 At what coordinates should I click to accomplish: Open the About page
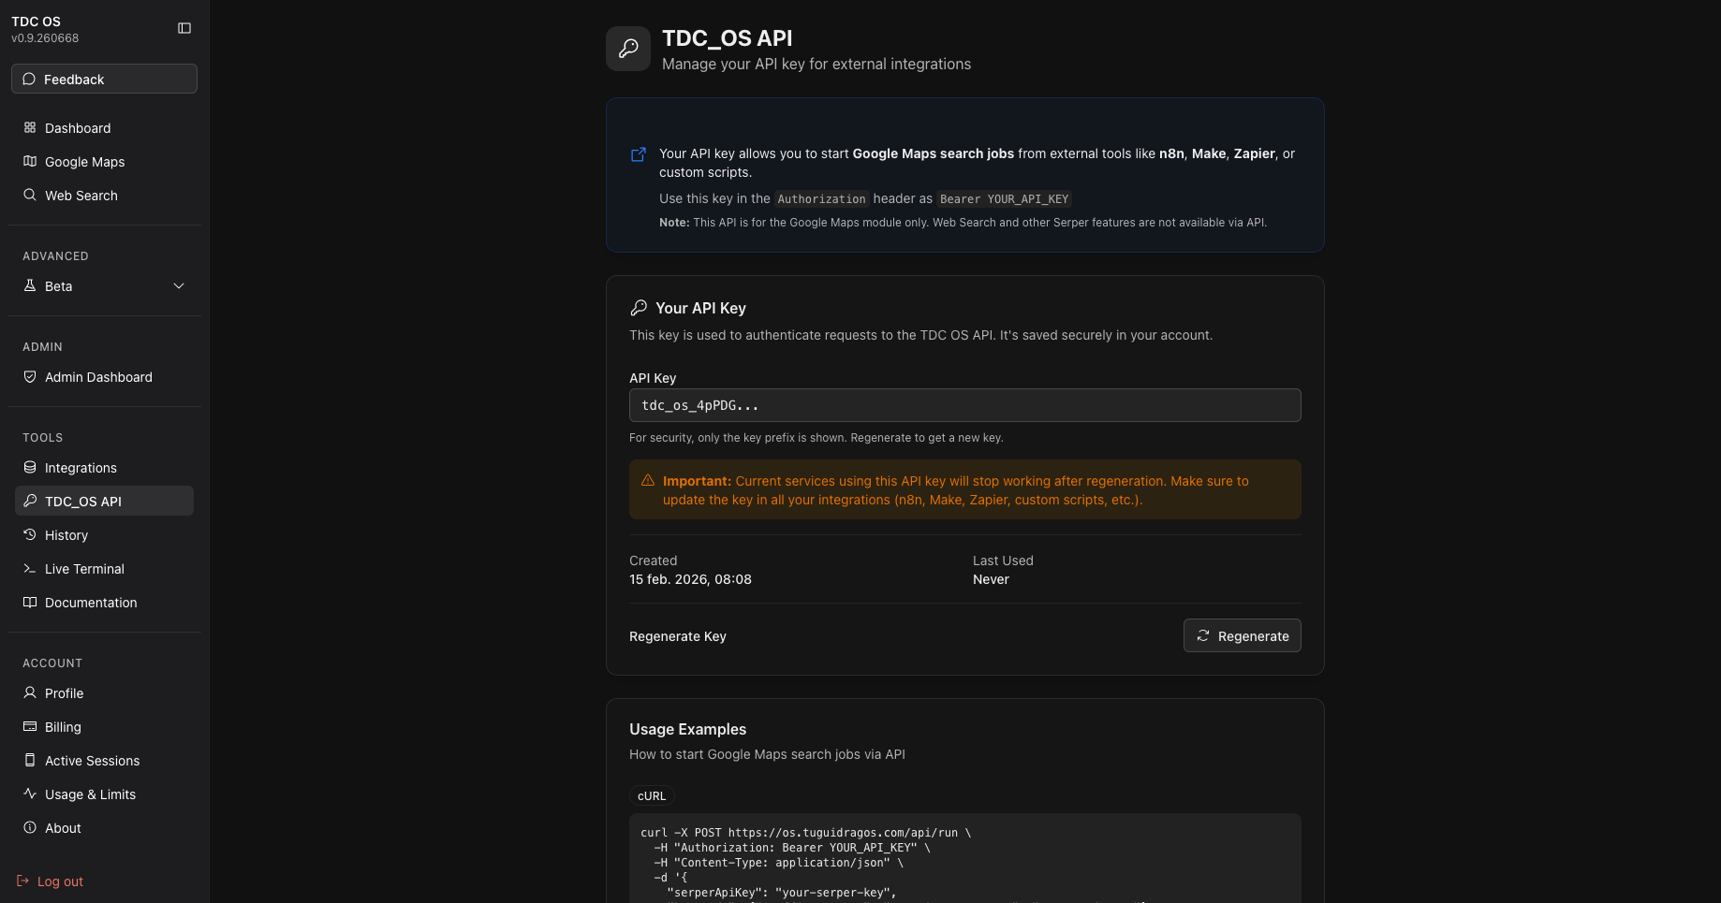(x=104, y=827)
